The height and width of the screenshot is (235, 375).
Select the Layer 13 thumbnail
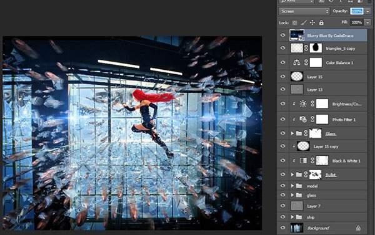point(297,90)
